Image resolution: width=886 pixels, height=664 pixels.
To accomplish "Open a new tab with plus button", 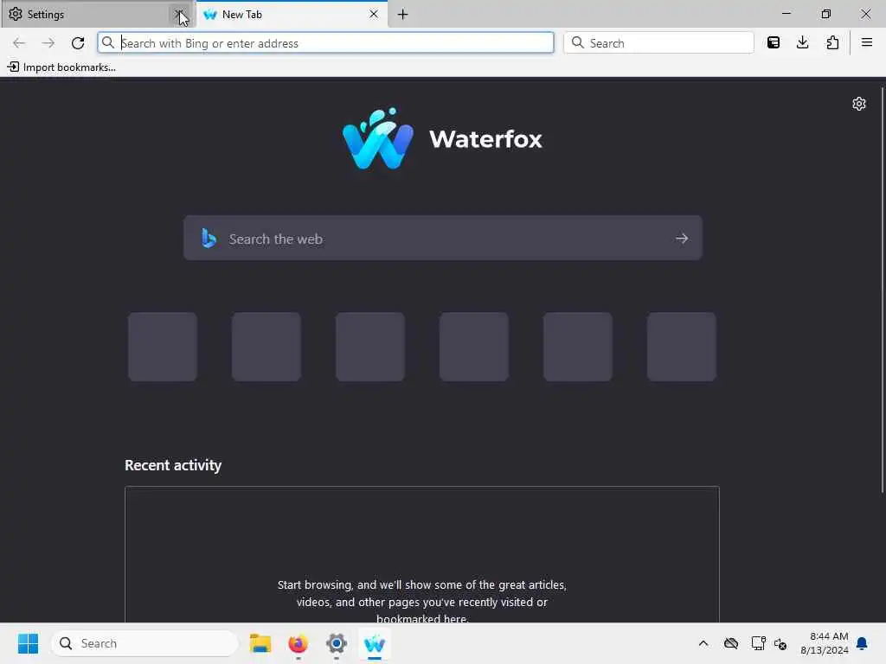I will pyautogui.click(x=403, y=15).
